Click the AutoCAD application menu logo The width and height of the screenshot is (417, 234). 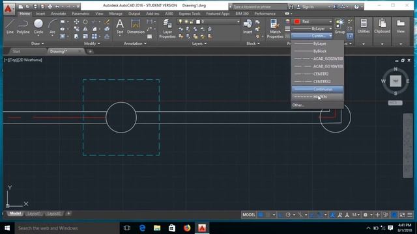click(x=8, y=9)
